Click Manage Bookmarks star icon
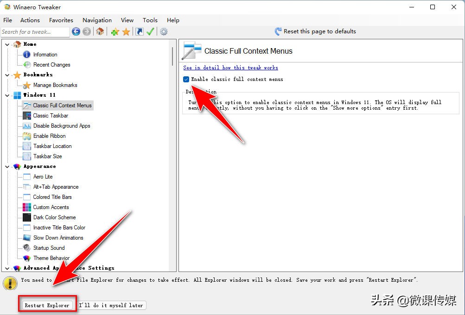The height and width of the screenshot is (315, 465). [x=27, y=85]
